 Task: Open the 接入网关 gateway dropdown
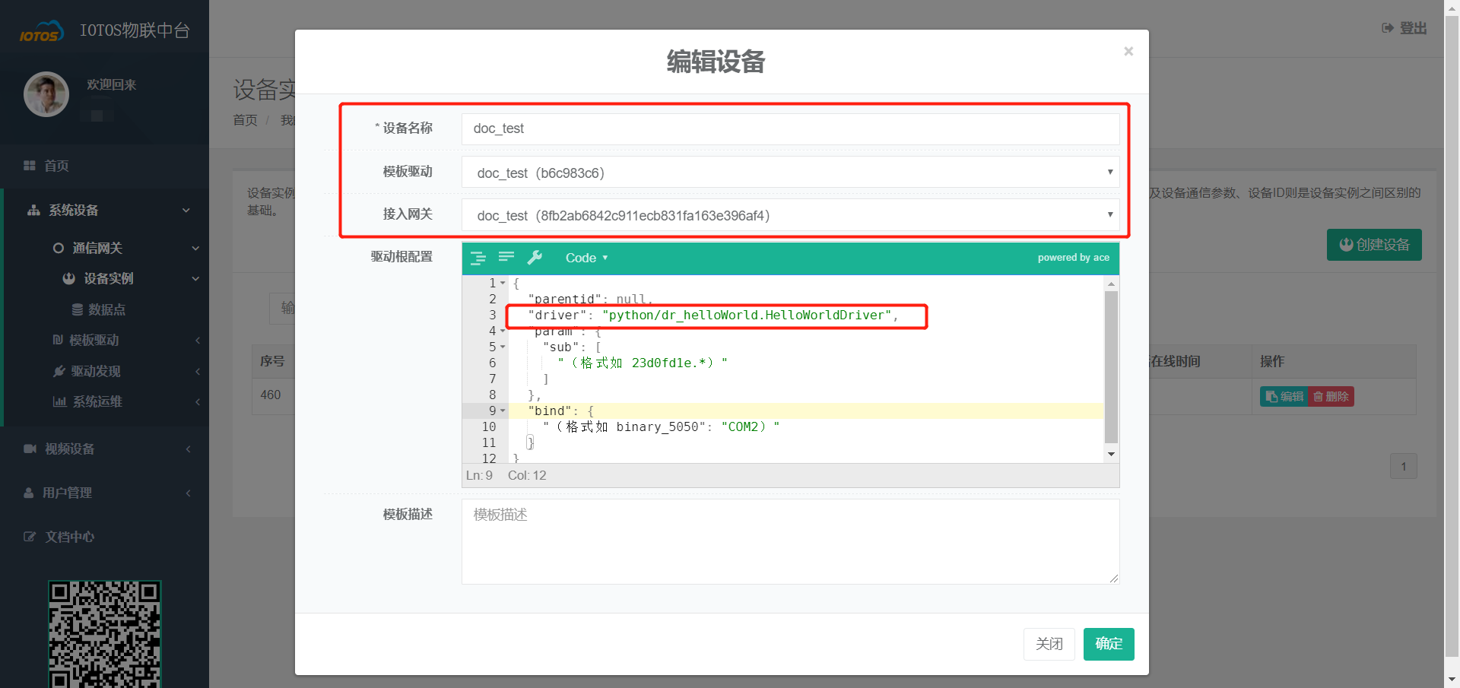[x=790, y=216]
